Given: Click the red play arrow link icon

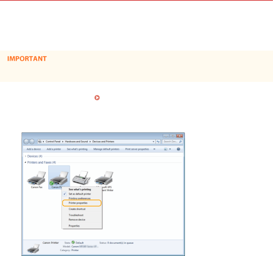Looking at the screenshot, I should coord(97,98).
